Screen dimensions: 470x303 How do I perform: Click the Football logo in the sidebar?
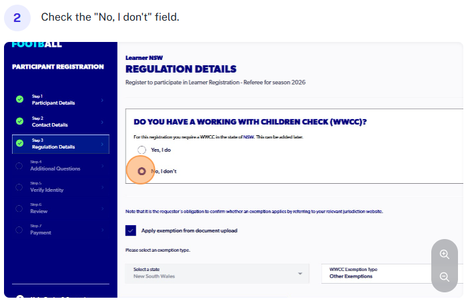pos(37,45)
